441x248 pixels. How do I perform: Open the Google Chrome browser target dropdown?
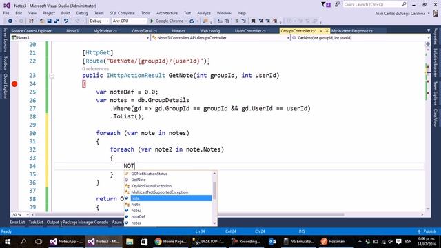coord(185,21)
